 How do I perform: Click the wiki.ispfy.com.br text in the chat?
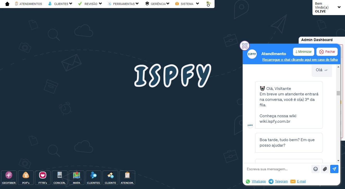click(275, 121)
